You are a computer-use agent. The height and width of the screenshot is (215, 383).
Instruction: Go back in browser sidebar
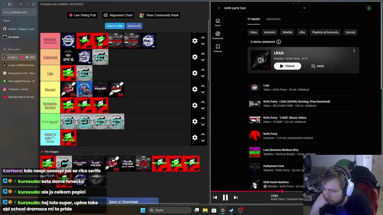(21, 4)
